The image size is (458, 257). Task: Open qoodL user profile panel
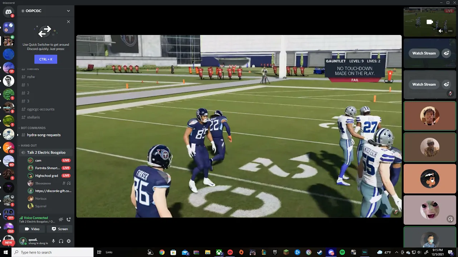coord(34,241)
